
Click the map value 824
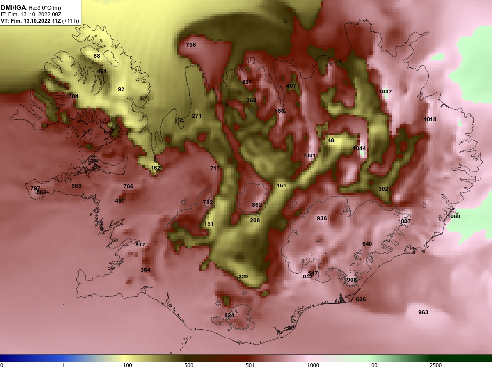[229, 316]
